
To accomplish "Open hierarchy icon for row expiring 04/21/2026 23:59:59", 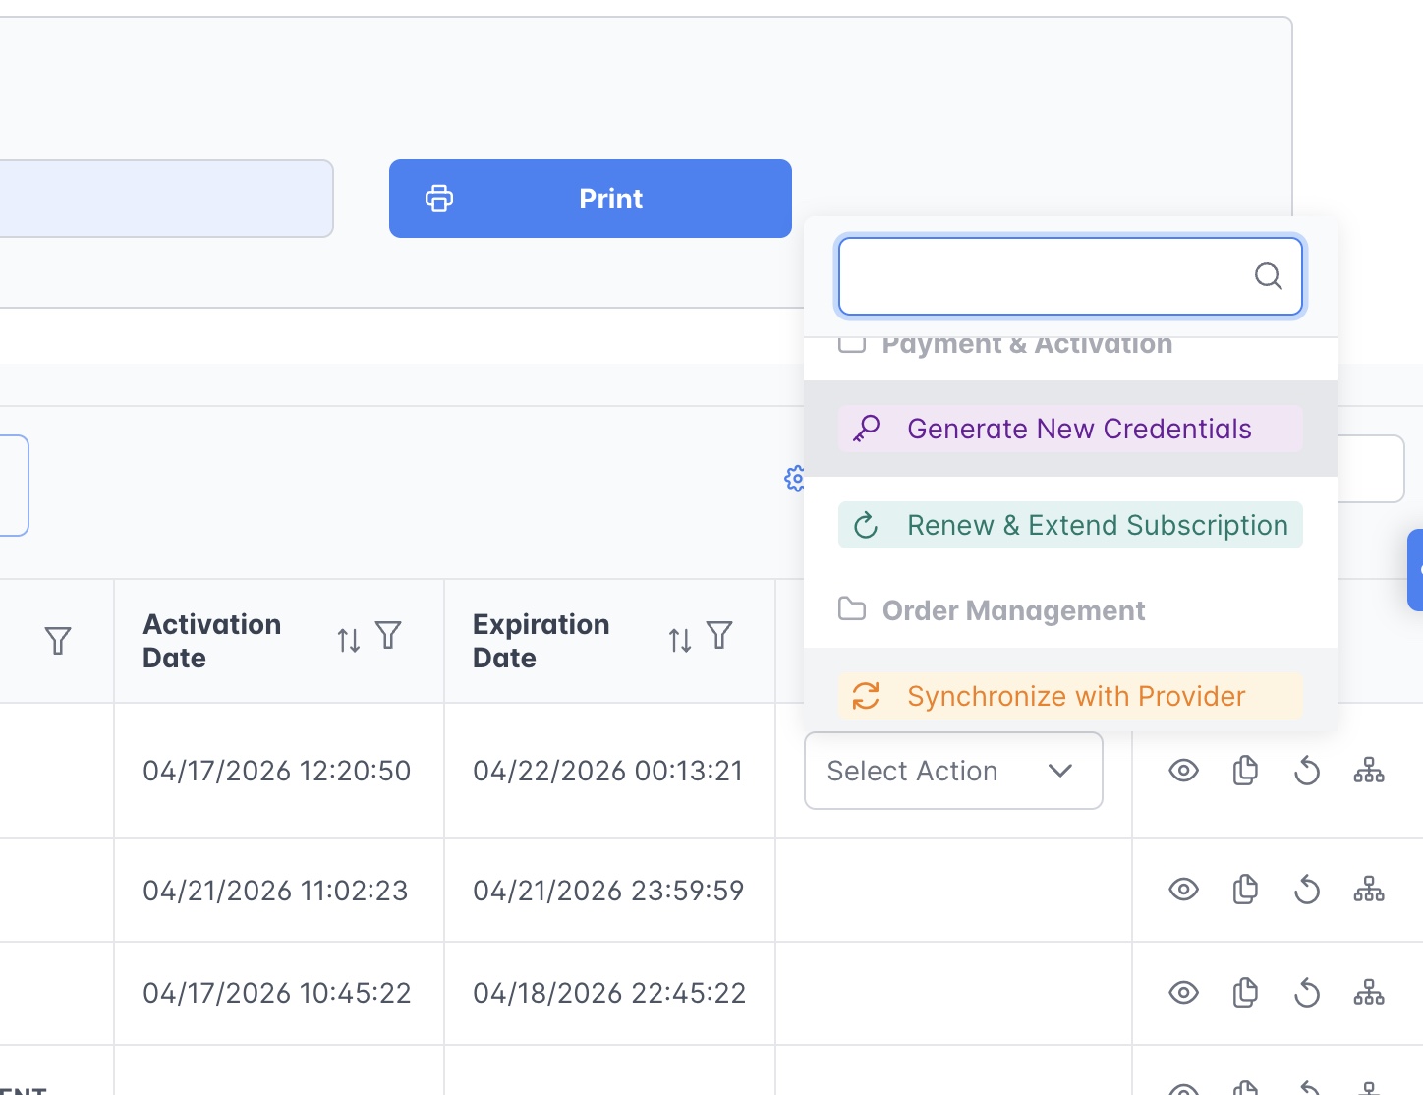I will click(1369, 890).
